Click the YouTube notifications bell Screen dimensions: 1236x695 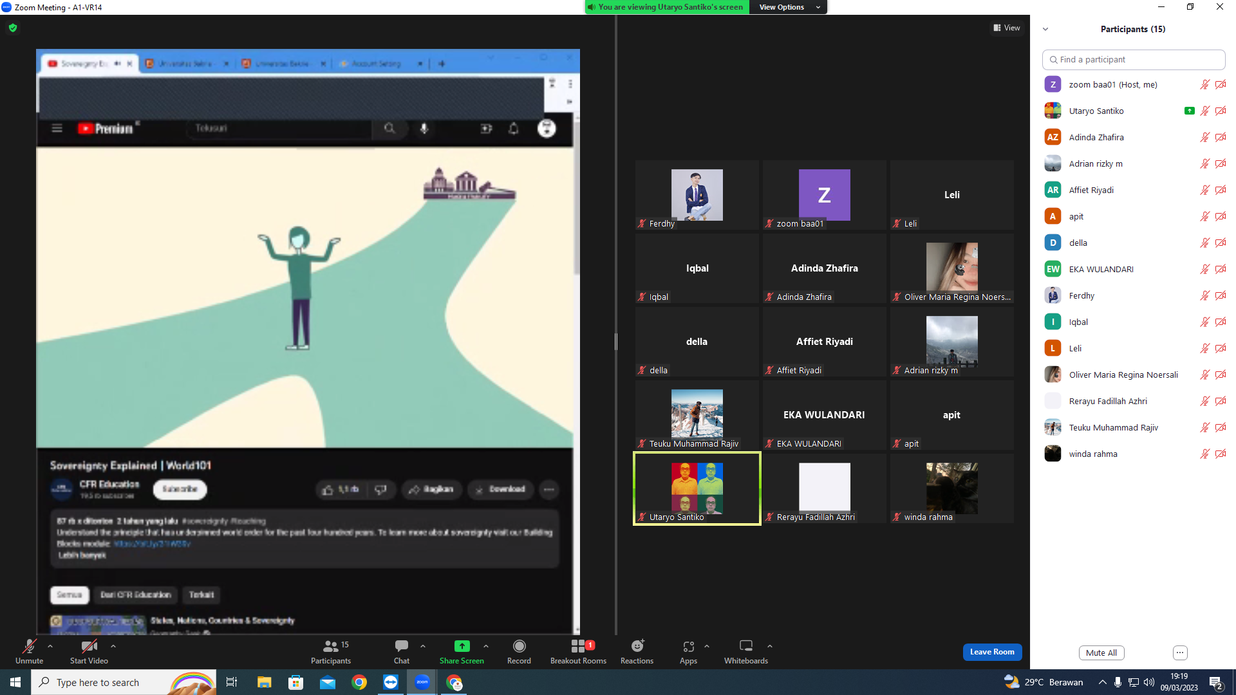(x=514, y=129)
